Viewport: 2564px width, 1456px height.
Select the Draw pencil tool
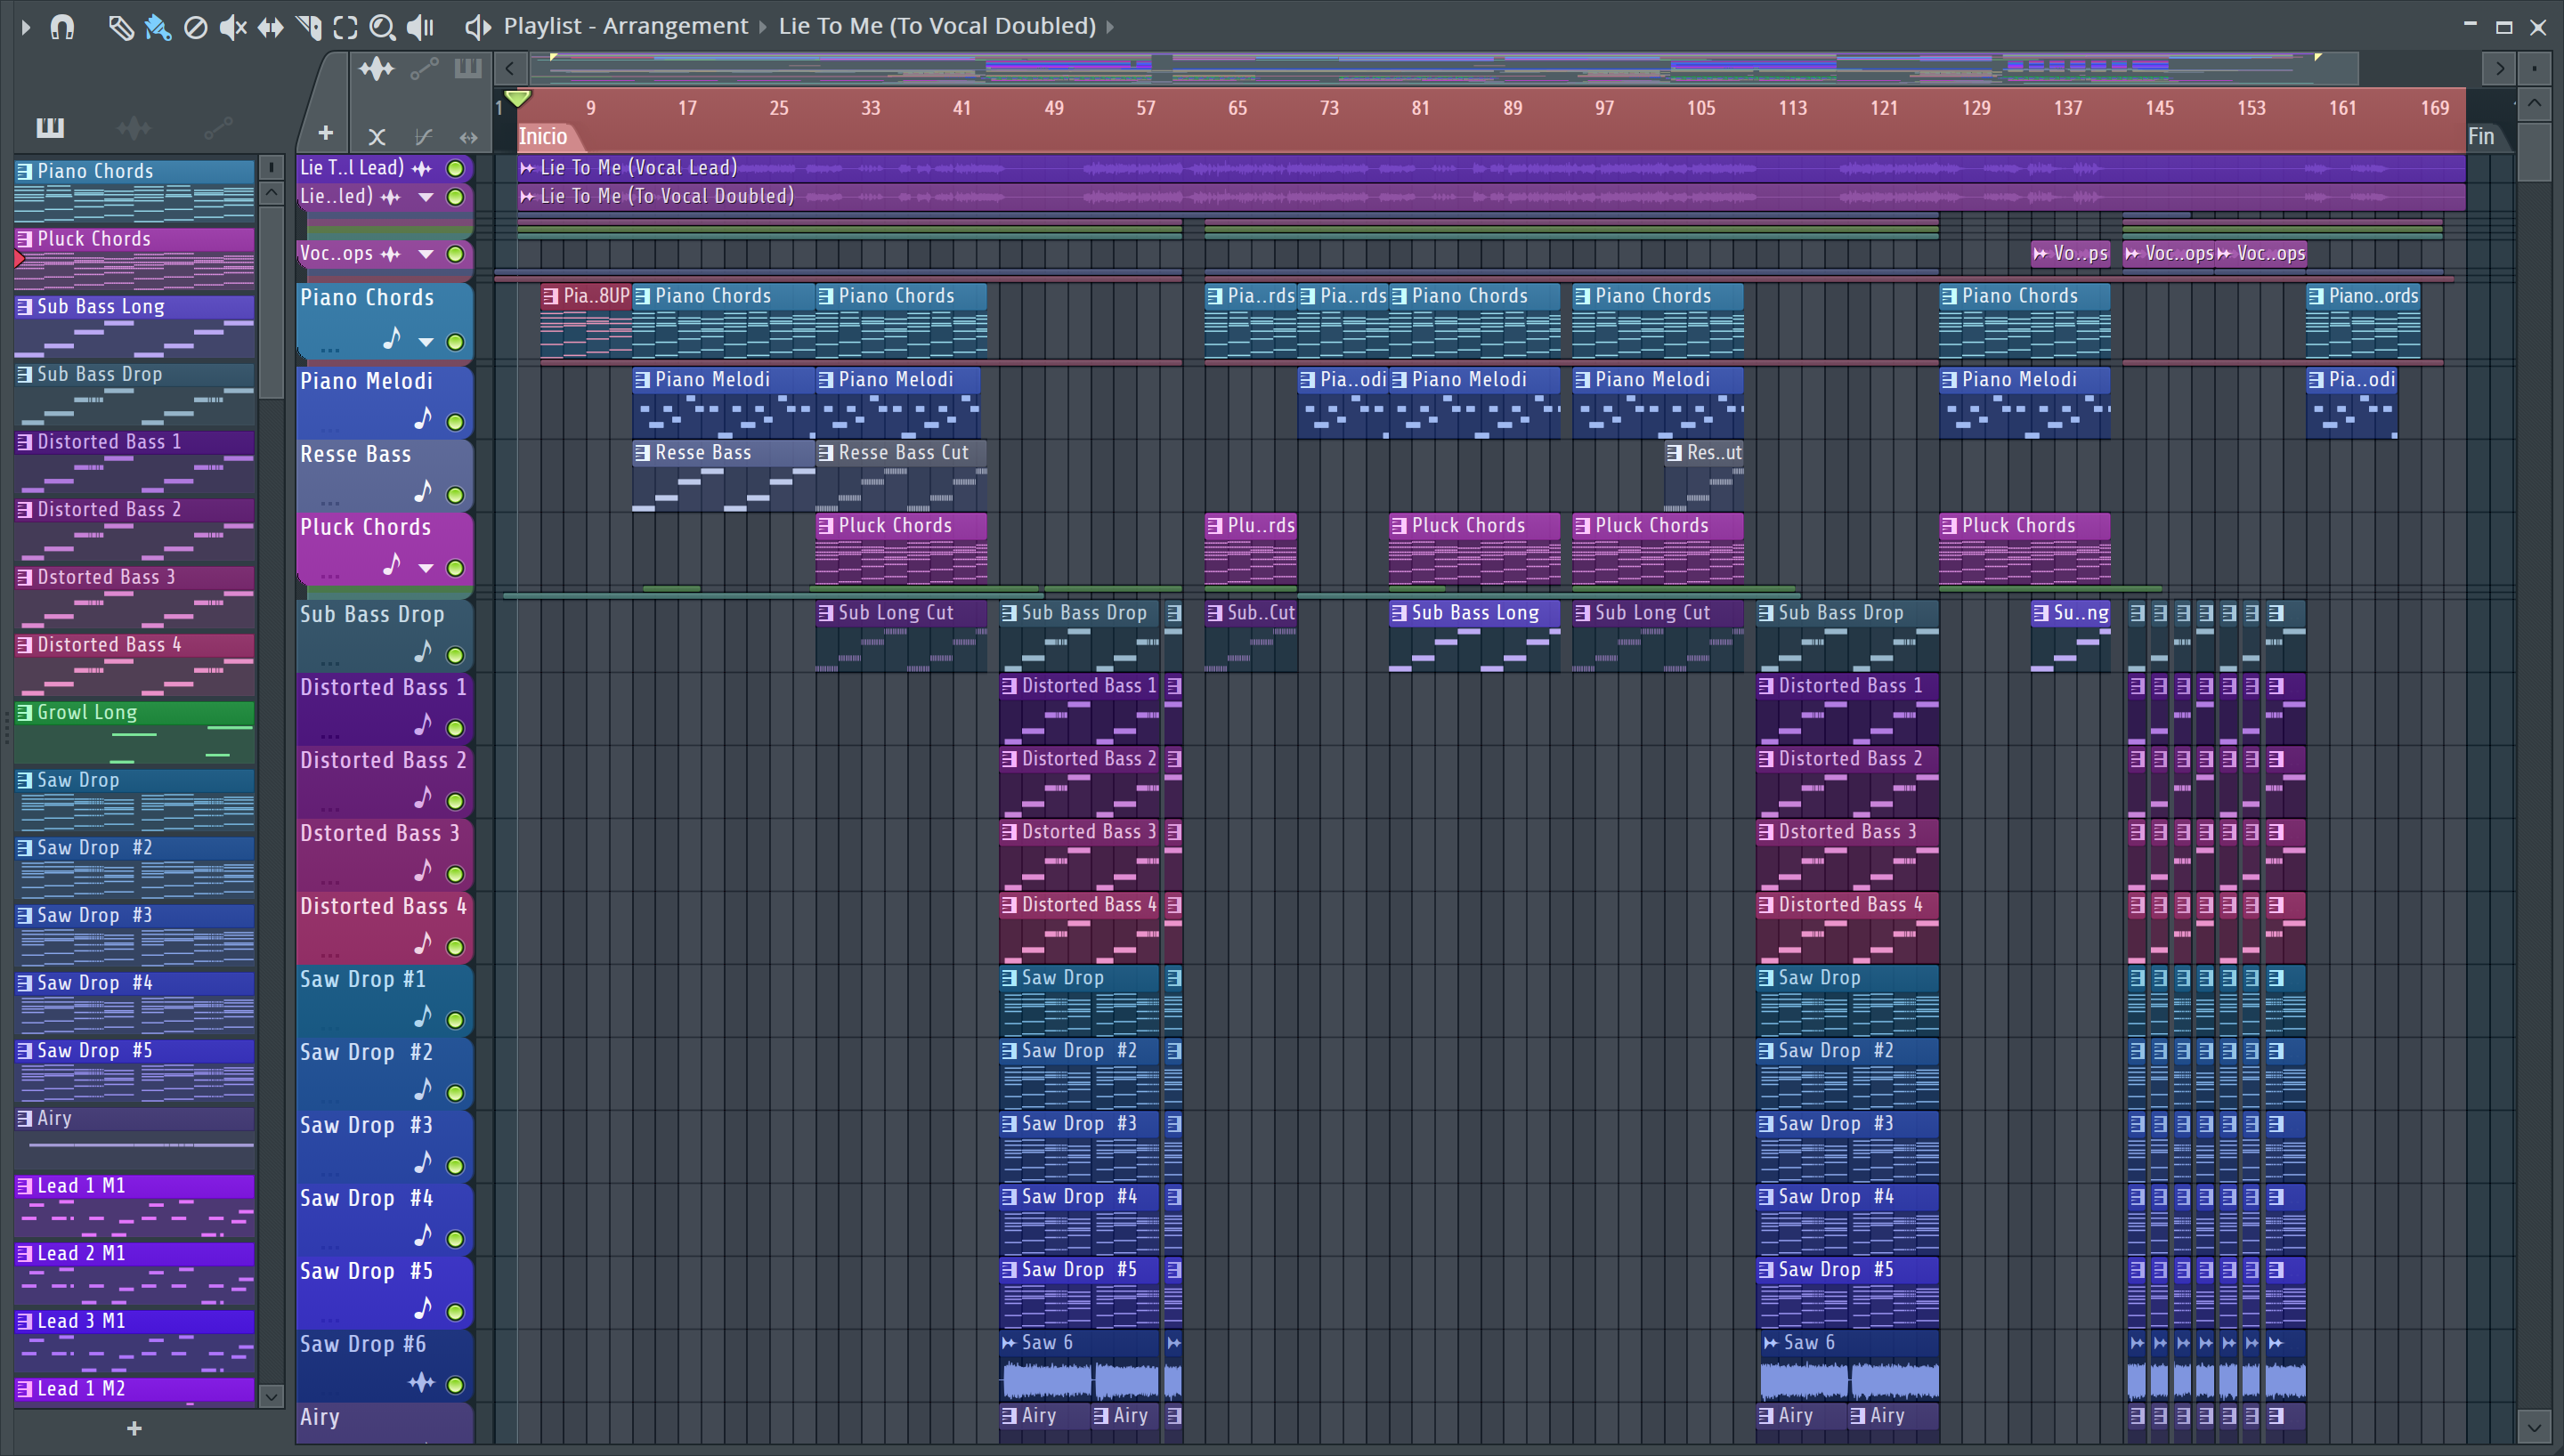click(120, 27)
